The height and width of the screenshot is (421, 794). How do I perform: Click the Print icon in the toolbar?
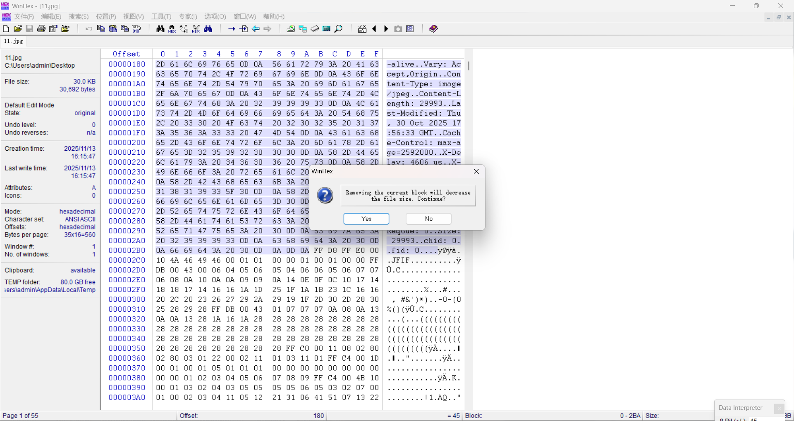[x=41, y=28]
